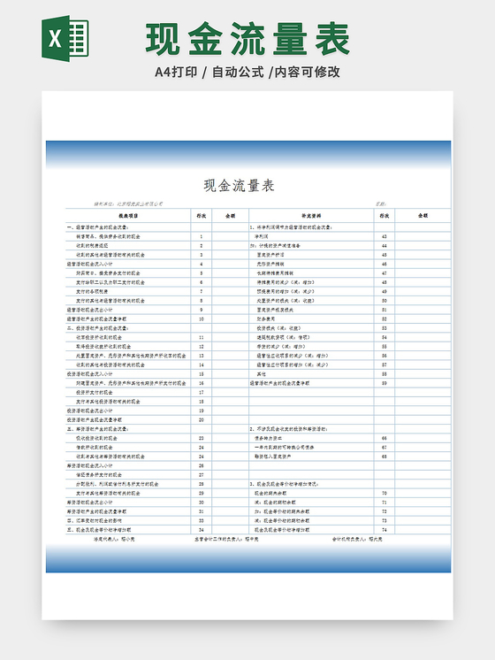
Task: Click the 报表项目 column header
Action: click(128, 216)
